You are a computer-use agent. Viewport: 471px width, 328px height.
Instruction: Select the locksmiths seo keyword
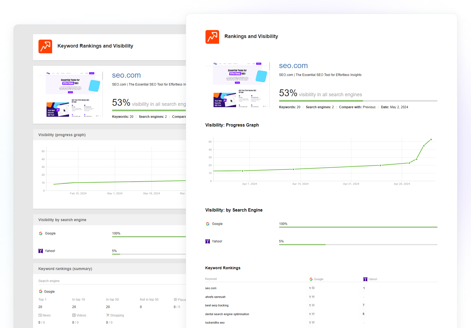[x=215, y=323]
